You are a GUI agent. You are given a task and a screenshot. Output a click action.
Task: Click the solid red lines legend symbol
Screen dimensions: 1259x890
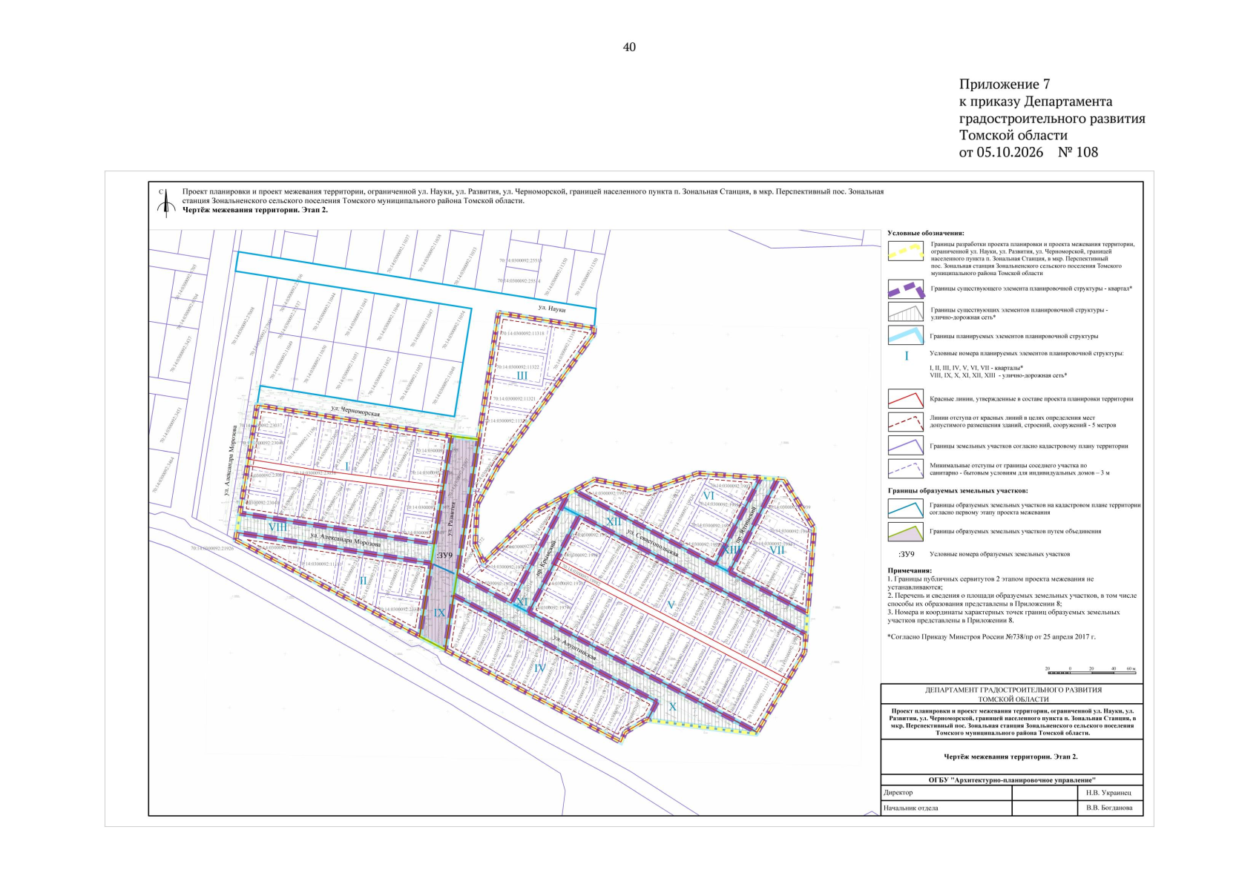pyautogui.click(x=905, y=399)
